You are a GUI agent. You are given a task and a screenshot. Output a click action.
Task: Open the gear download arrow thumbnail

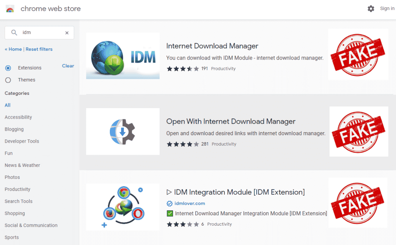(x=123, y=132)
